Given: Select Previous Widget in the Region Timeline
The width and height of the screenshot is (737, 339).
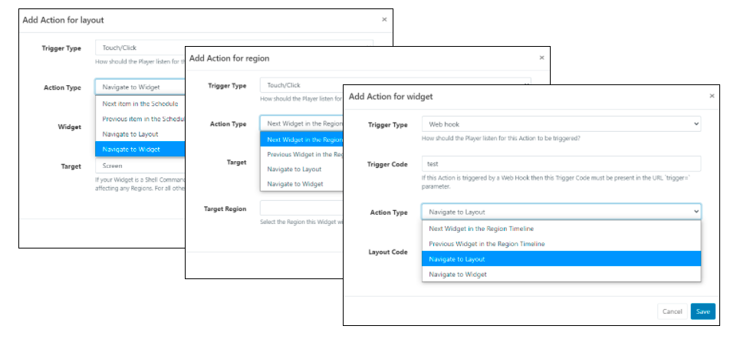Looking at the screenshot, I should pyautogui.click(x=561, y=244).
